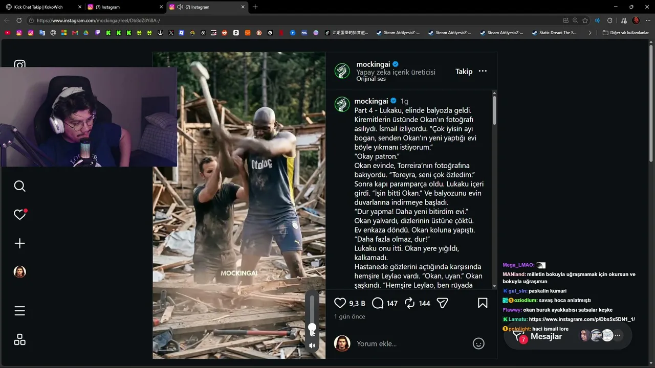
Task: Open the first 'Steam Atölyesi::Z-...' bookmark
Action: pyautogui.click(x=398, y=33)
